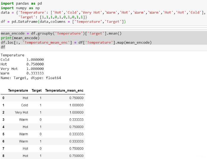This screenshot has height=159, width=207.
Task: Click the 'Temperature' column header in the table
Action: coord(18,91)
